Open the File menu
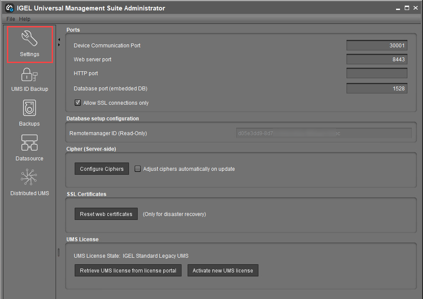This screenshot has width=423, height=299. coord(10,19)
